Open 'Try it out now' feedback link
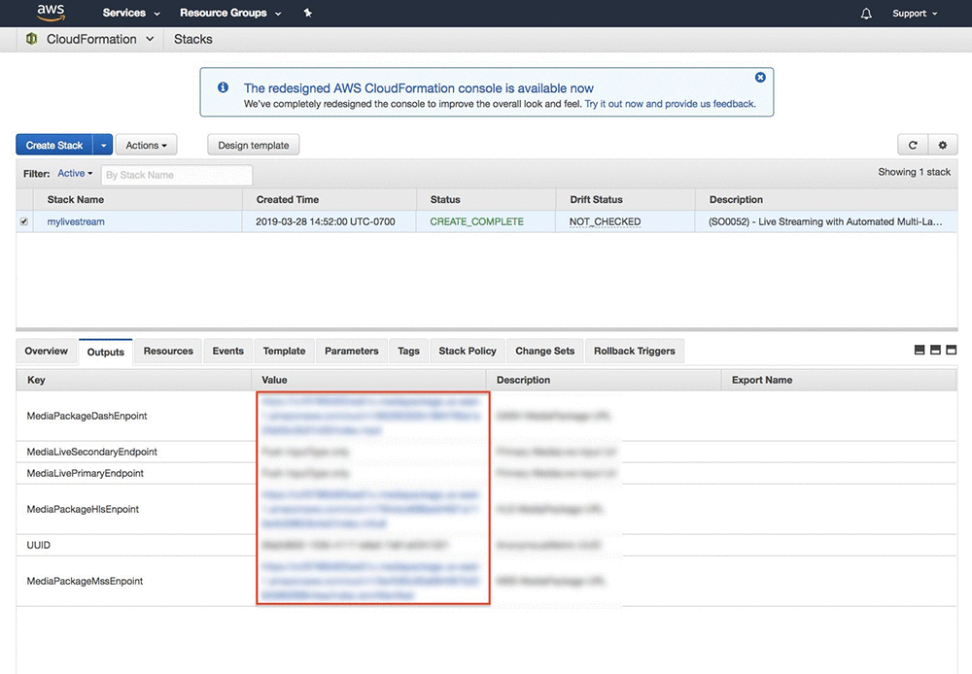This screenshot has height=674, width=972. [x=670, y=104]
